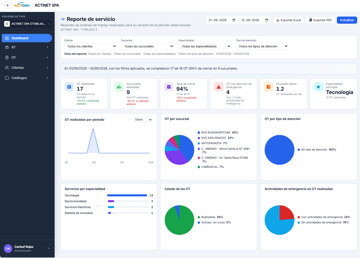The width and height of the screenshot is (360, 258).
Task: Click the OT clipboard icon in the sidebar
Action: (7, 58)
